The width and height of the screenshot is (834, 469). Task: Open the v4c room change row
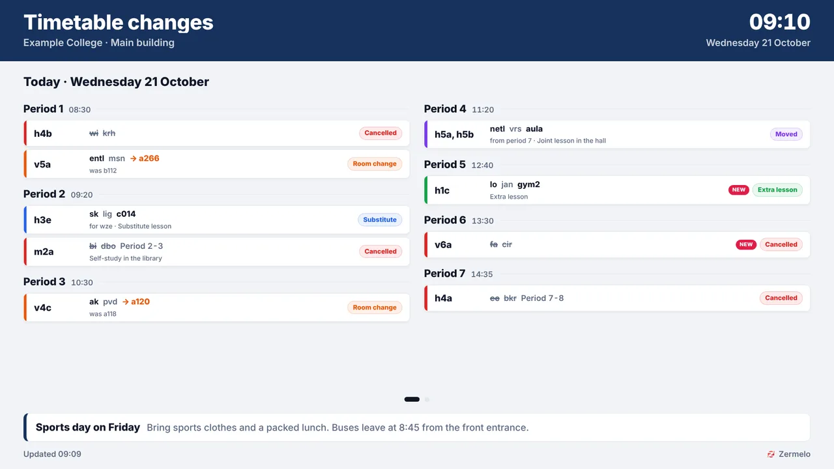click(217, 307)
